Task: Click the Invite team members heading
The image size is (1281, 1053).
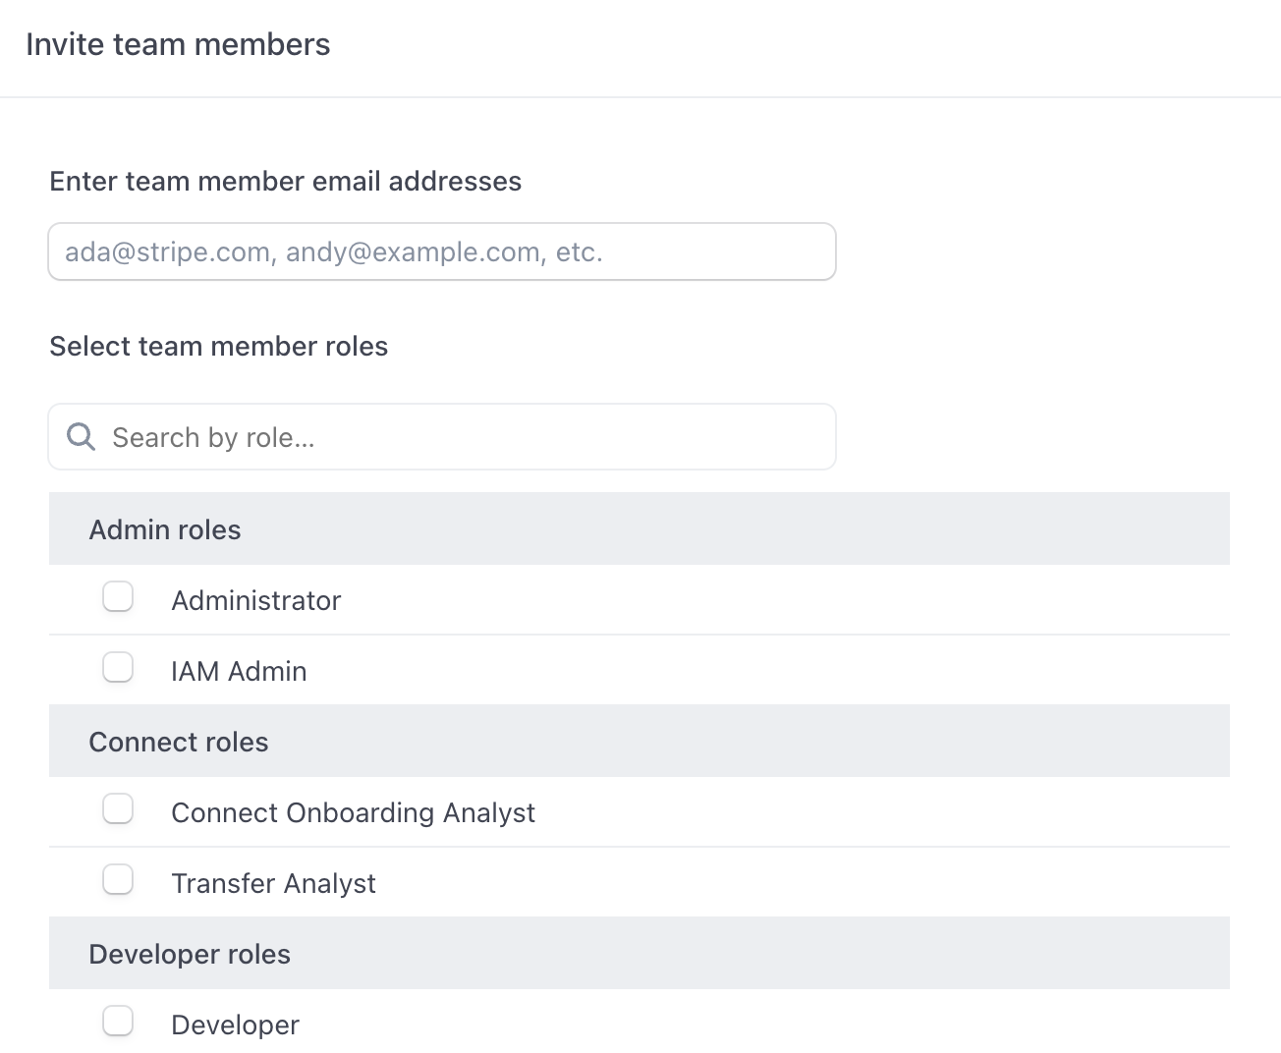Action: point(179,44)
